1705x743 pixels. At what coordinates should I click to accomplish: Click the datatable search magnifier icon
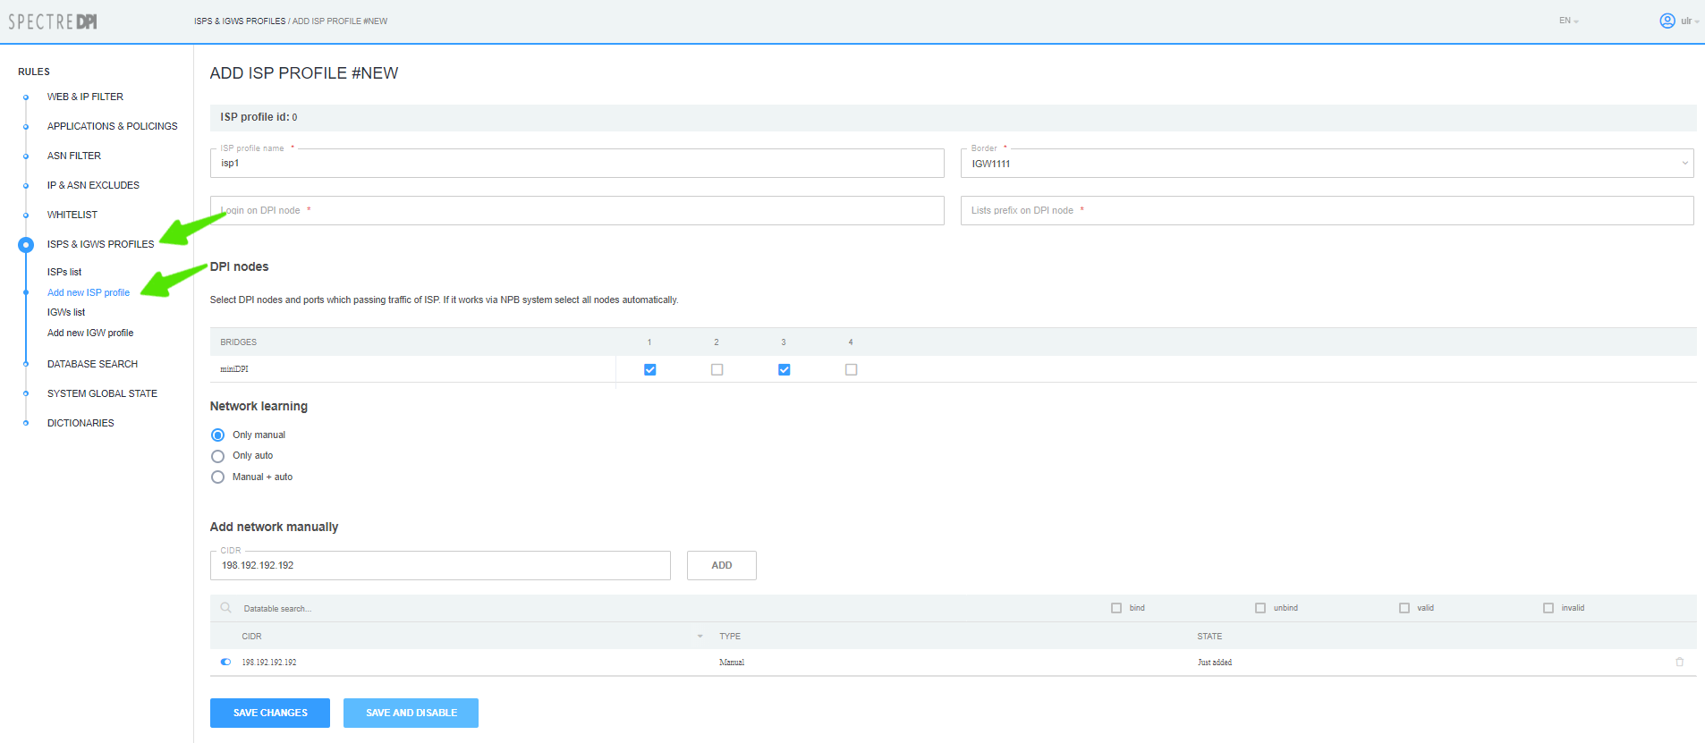click(x=226, y=608)
